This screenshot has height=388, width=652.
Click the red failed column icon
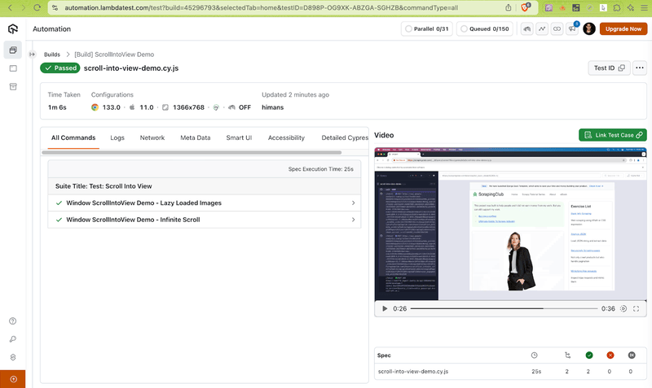pos(610,355)
